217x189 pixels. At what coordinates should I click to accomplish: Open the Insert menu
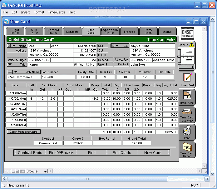(x=26, y=12)
